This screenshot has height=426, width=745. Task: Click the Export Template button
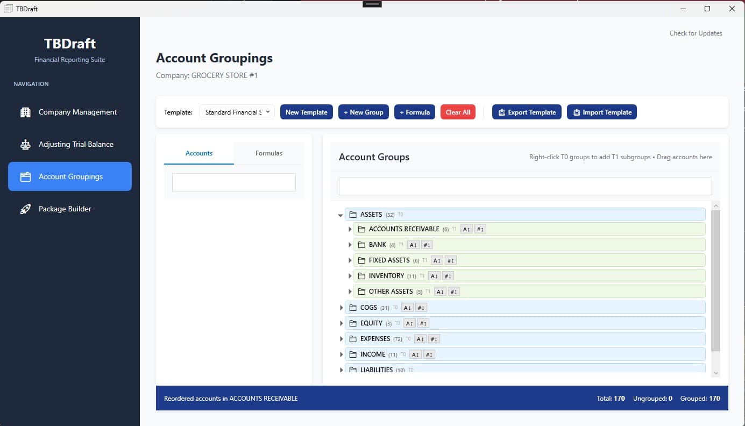[527, 112]
